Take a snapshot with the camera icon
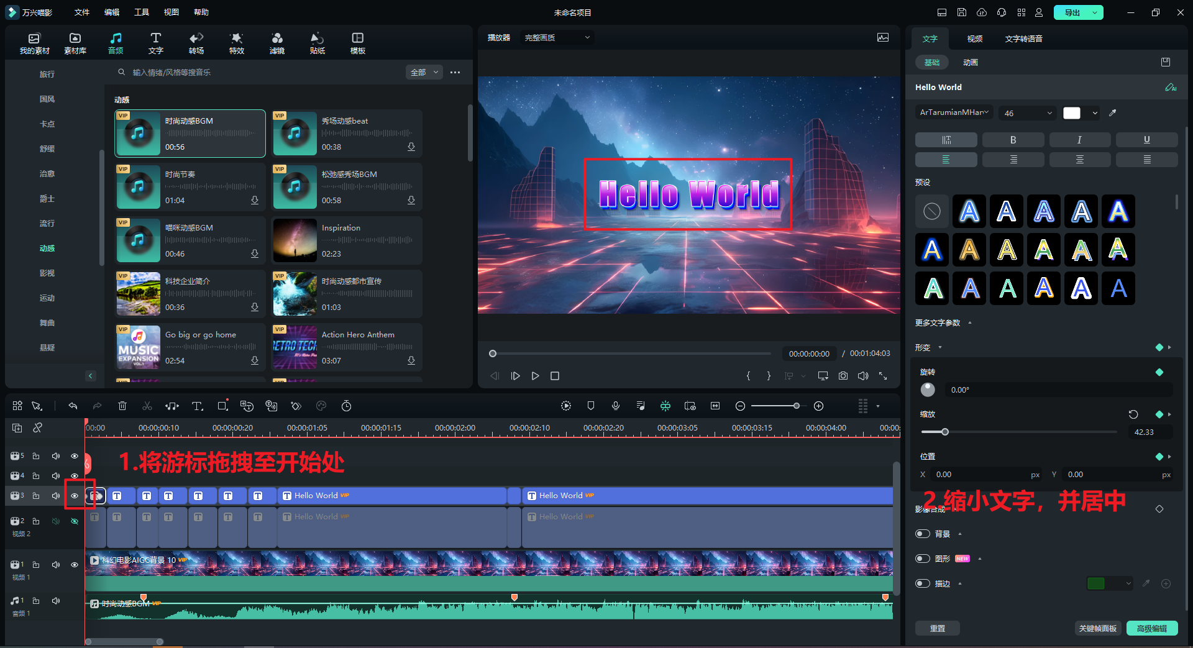Viewport: 1193px width, 648px height. tap(843, 376)
